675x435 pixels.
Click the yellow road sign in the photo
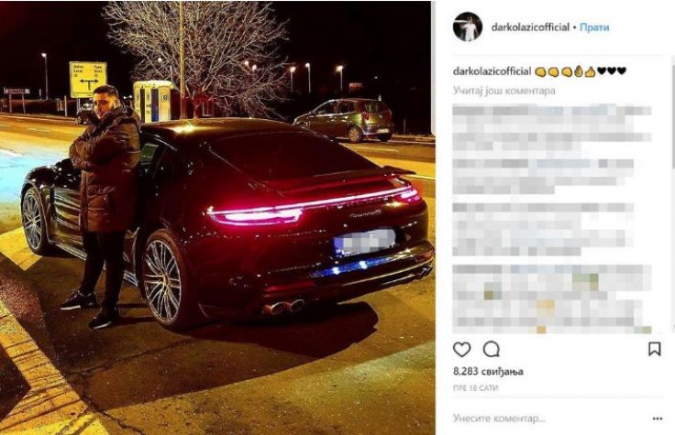pyautogui.click(x=88, y=80)
